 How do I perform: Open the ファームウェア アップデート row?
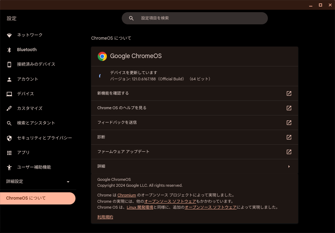(x=194, y=152)
